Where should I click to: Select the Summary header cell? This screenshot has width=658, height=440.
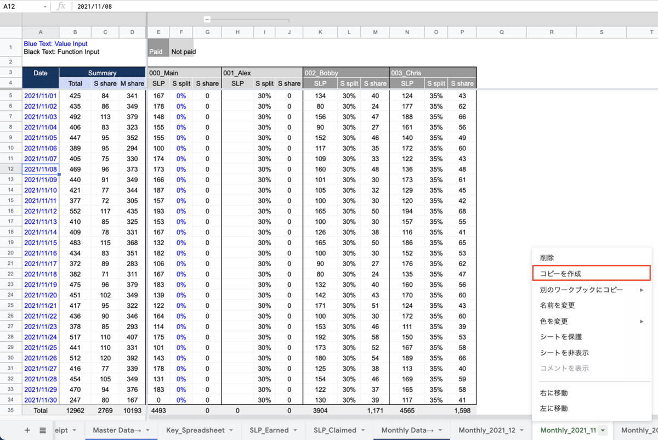[103, 72]
